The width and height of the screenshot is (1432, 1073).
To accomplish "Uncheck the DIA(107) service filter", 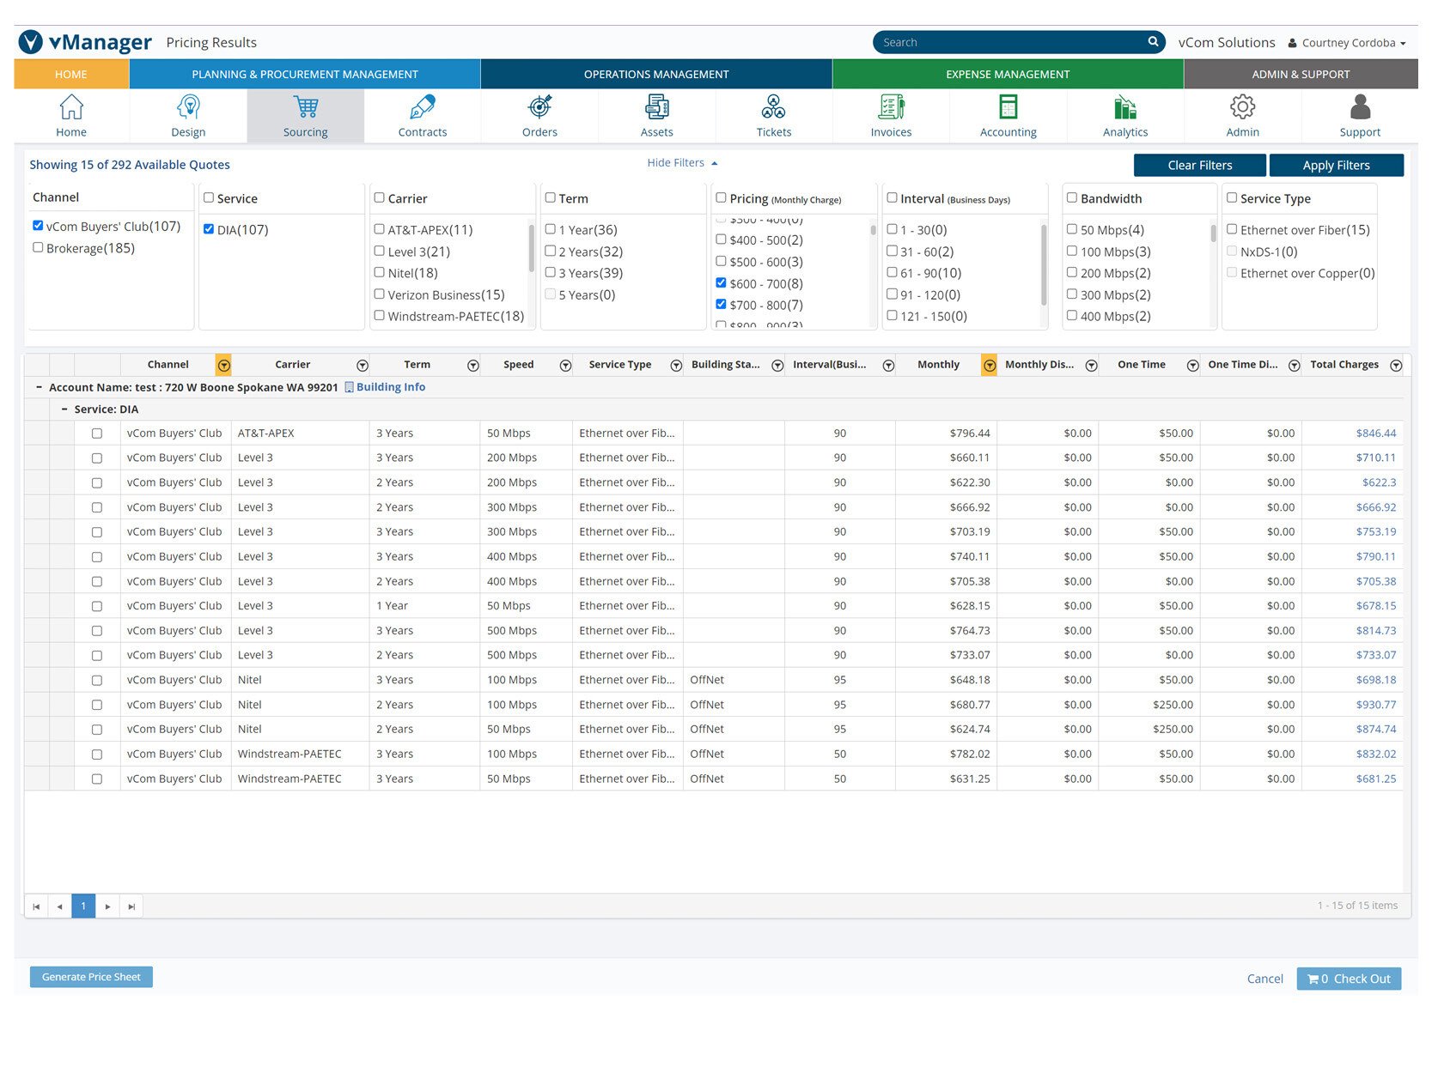I will click(209, 229).
